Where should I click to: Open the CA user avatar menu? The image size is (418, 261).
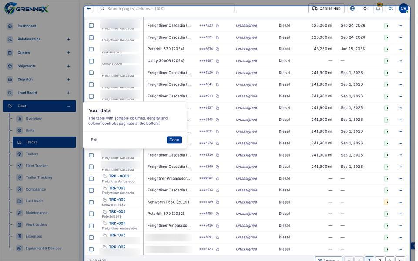pos(403,8)
